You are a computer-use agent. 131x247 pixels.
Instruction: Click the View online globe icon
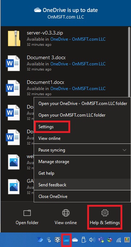click(66, 213)
